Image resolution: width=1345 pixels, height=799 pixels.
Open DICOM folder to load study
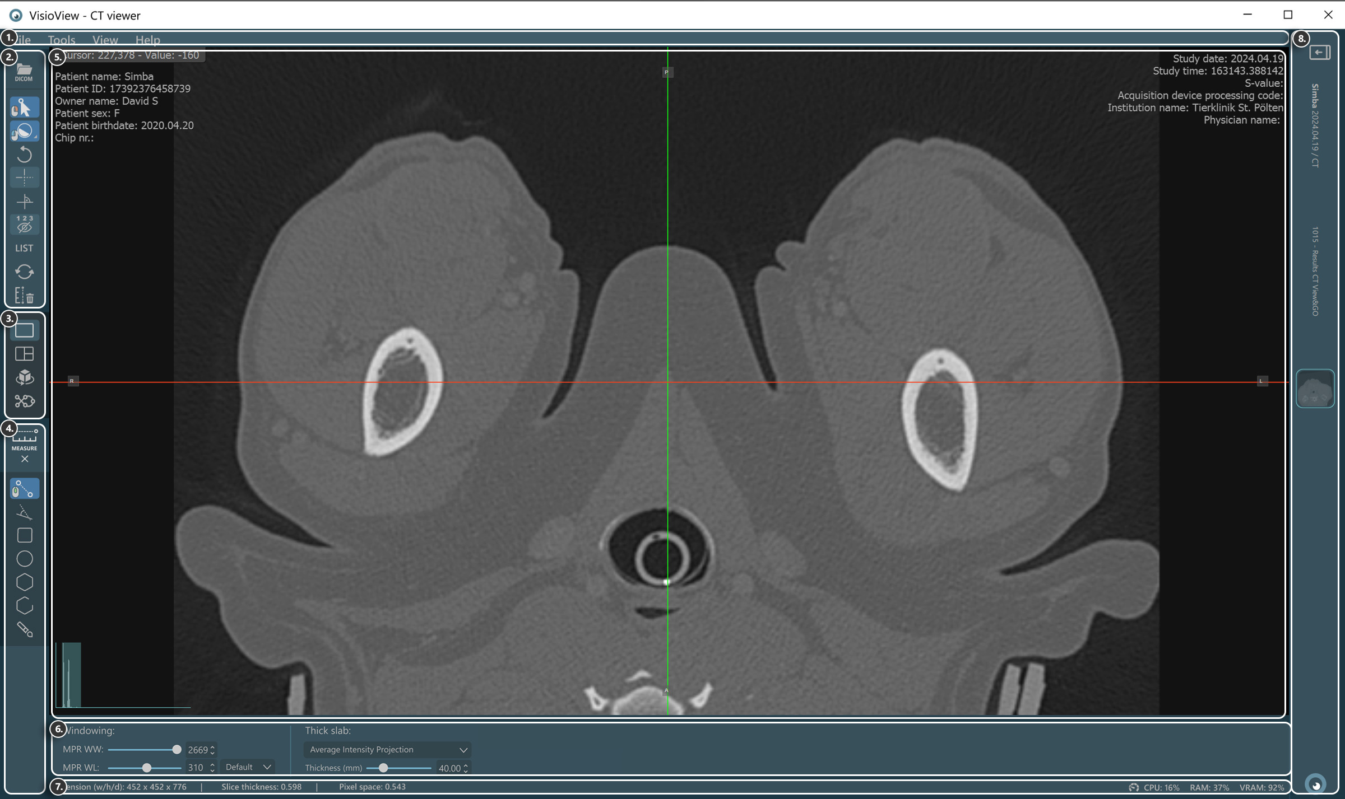pos(24,72)
